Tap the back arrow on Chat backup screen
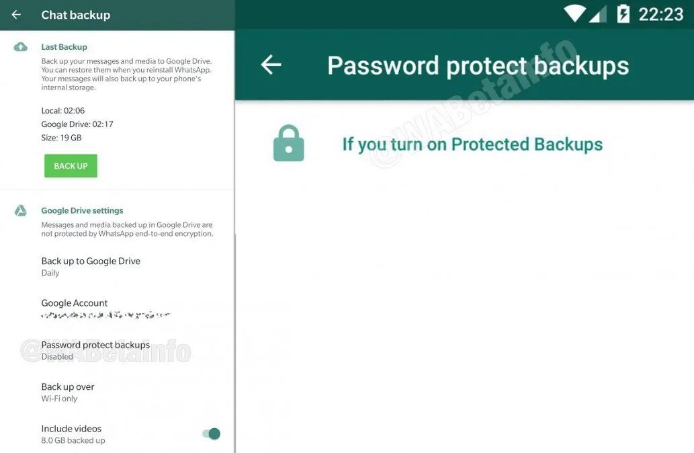 pyautogui.click(x=15, y=14)
